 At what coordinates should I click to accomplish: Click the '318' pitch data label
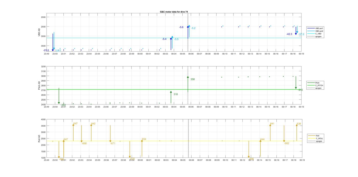tap(175, 94)
